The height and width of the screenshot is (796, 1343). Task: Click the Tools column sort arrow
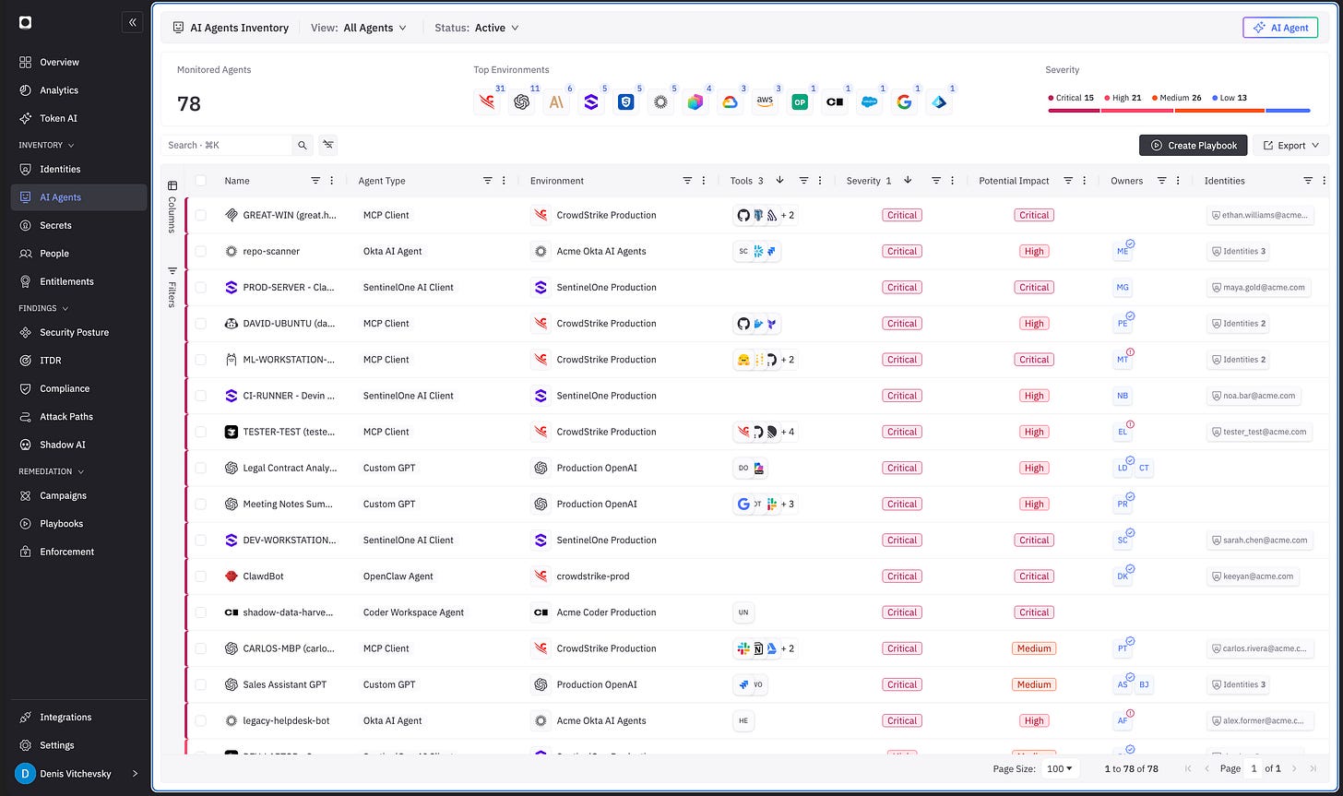pyautogui.click(x=779, y=180)
